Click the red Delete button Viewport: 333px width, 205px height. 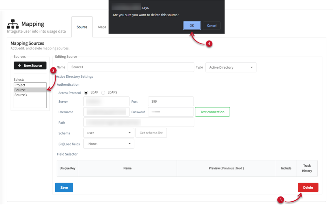(308, 187)
